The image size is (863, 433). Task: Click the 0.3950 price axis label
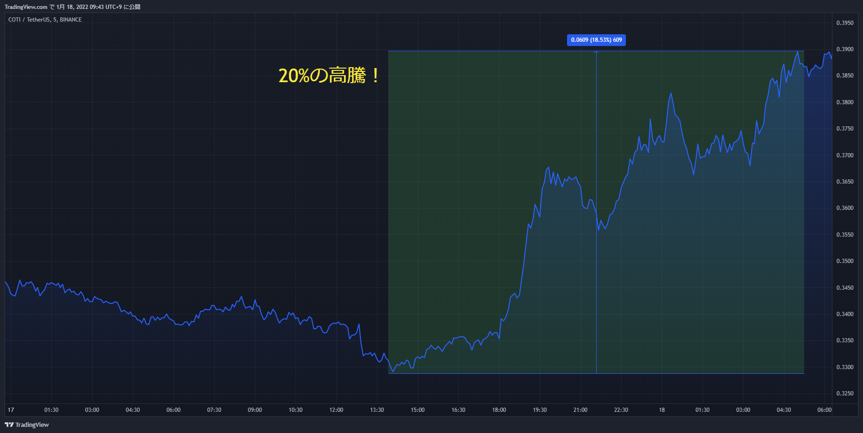[x=845, y=23]
